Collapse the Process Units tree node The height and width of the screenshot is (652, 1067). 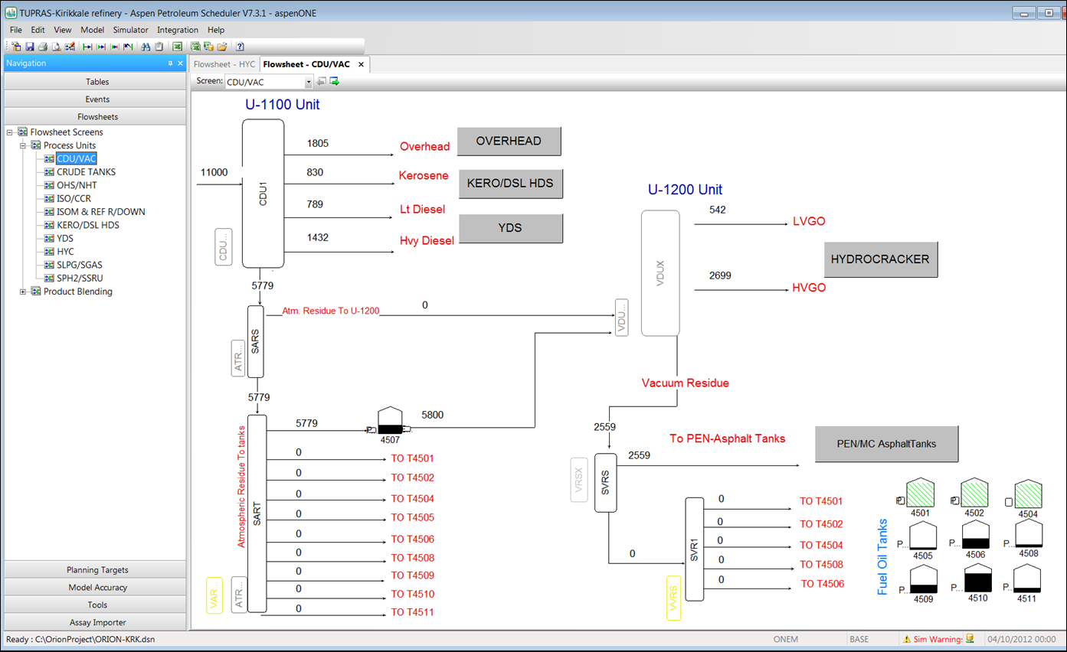(24, 145)
